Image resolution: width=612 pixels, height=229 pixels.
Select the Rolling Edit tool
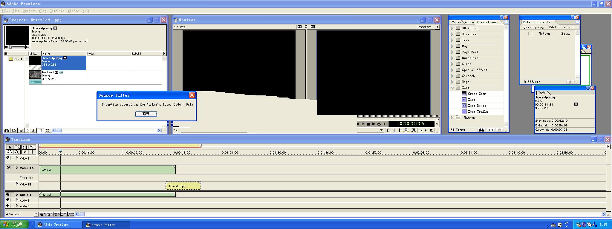coord(25,147)
